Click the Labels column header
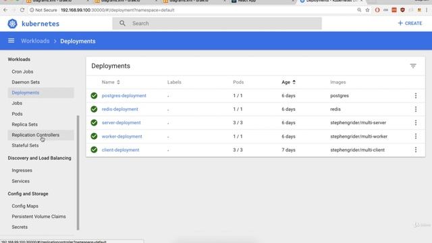 (174, 82)
